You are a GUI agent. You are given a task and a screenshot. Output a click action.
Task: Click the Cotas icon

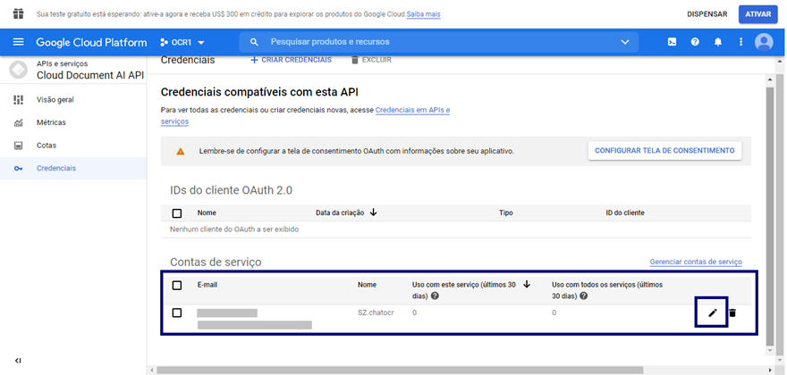coord(19,146)
